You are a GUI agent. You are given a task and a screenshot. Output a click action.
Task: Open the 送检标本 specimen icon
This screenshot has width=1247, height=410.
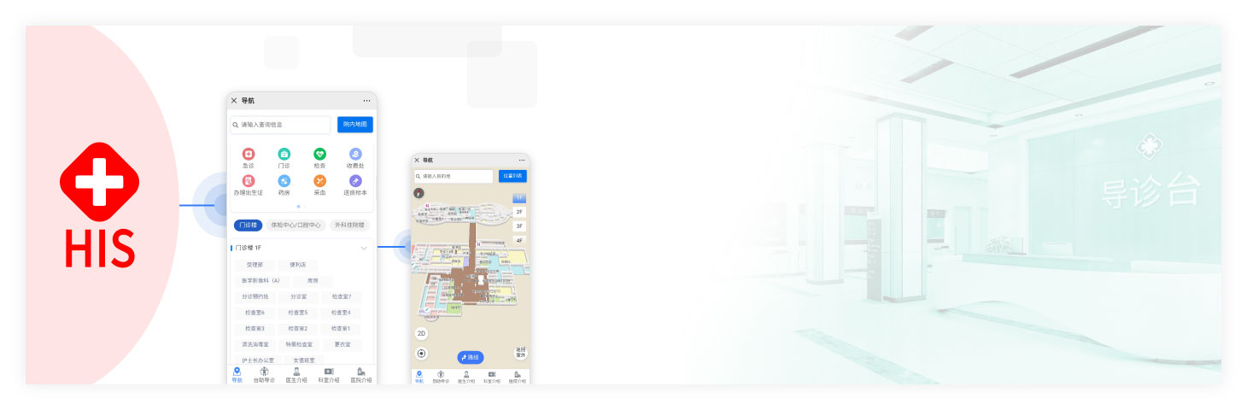pos(355,181)
